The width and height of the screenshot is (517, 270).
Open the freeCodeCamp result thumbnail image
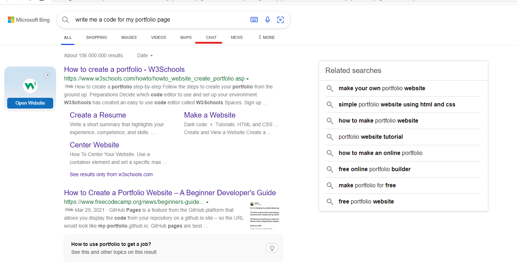point(264,215)
